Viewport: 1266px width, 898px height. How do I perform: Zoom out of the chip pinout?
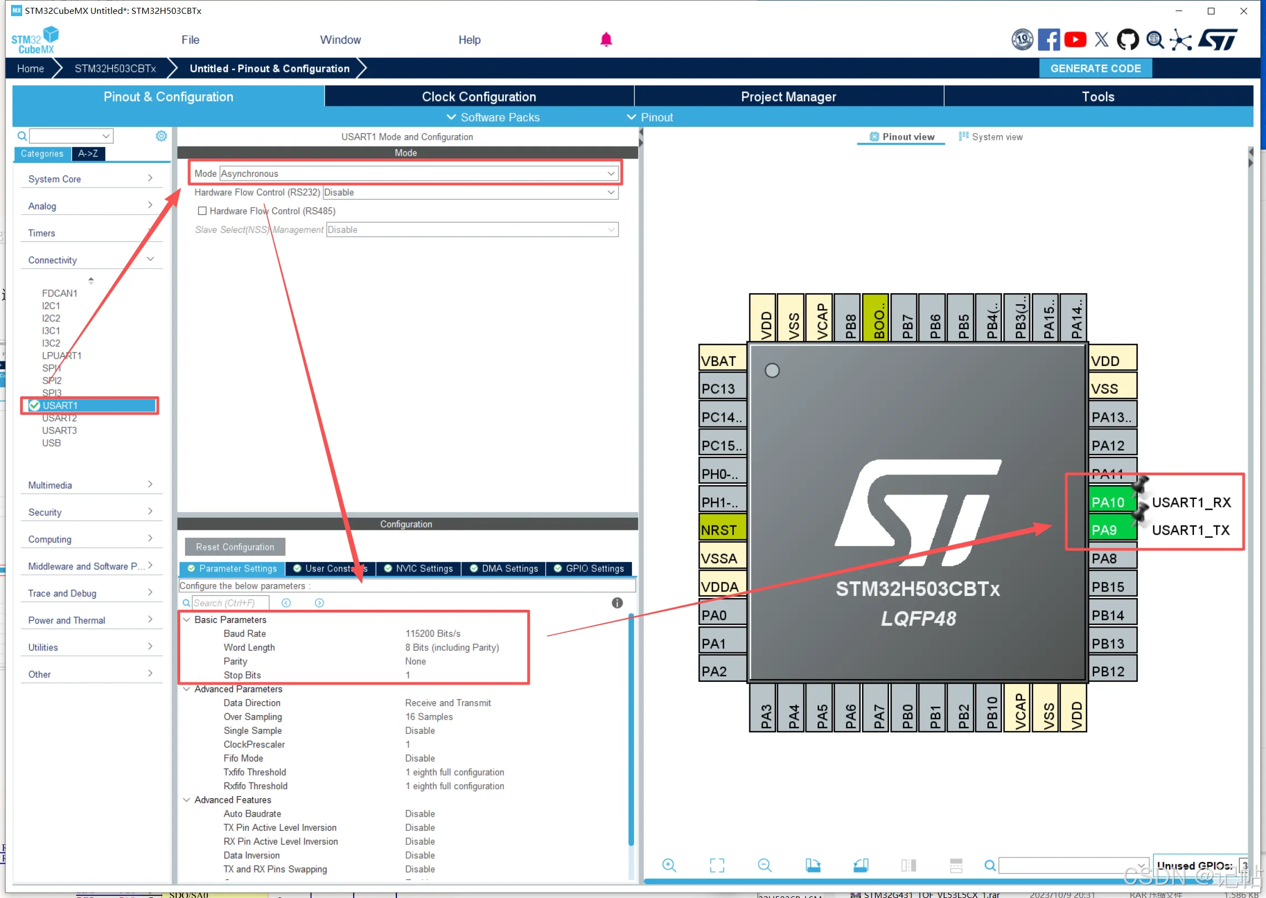pos(764,865)
